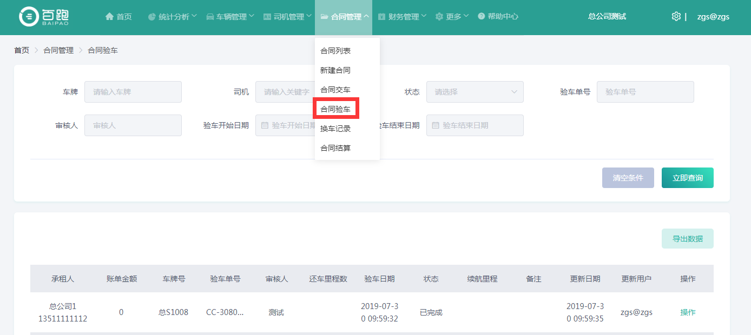Click the 帮助中心 question mark icon

point(481,17)
